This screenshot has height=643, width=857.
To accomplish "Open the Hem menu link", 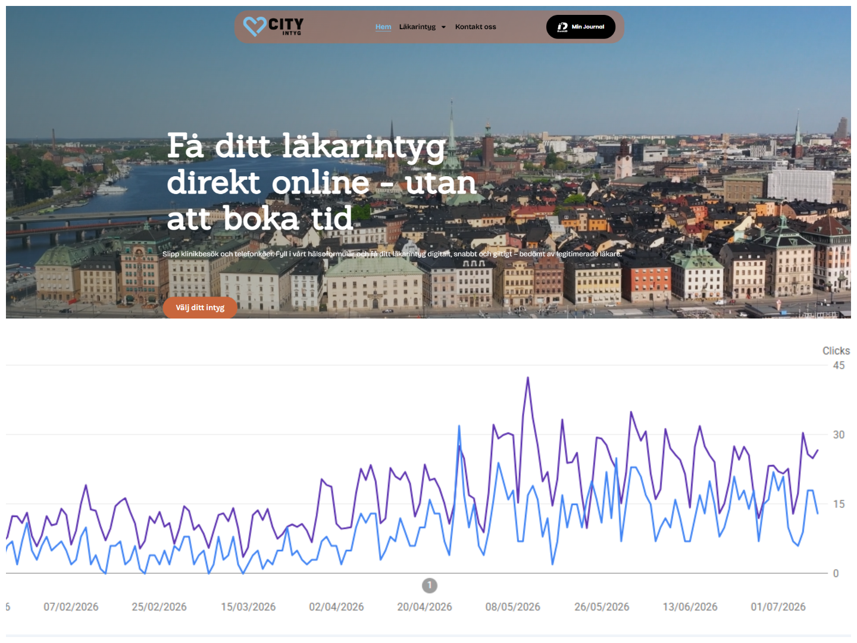I will click(x=383, y=27).
